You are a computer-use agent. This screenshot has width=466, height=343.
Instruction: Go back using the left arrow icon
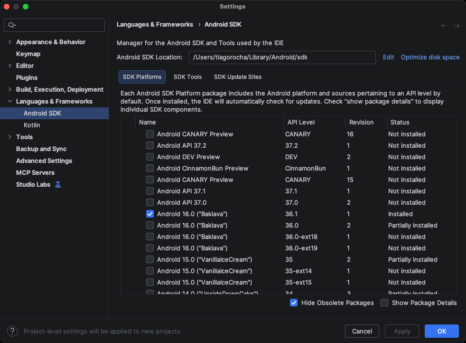coord(444,26)
